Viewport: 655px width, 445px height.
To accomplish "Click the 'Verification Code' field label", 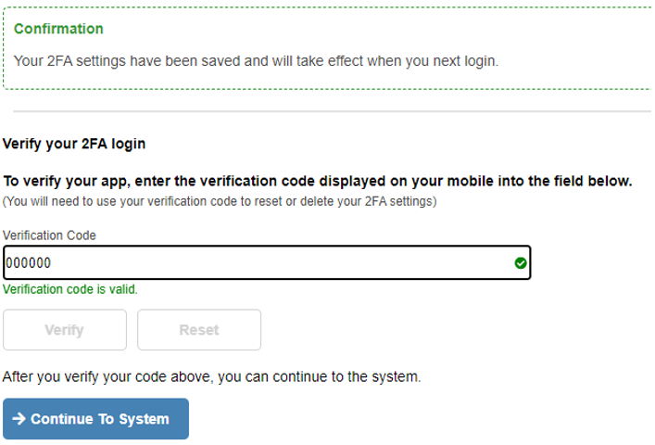I will click(x=49, y=235).
